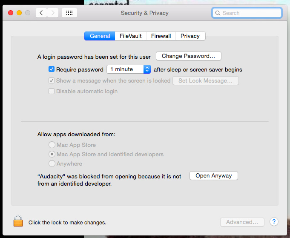This screenshot has height=238, width=290.
Task: Toggle Disable automatic login checkbox
Action: [x=52, y=91]
